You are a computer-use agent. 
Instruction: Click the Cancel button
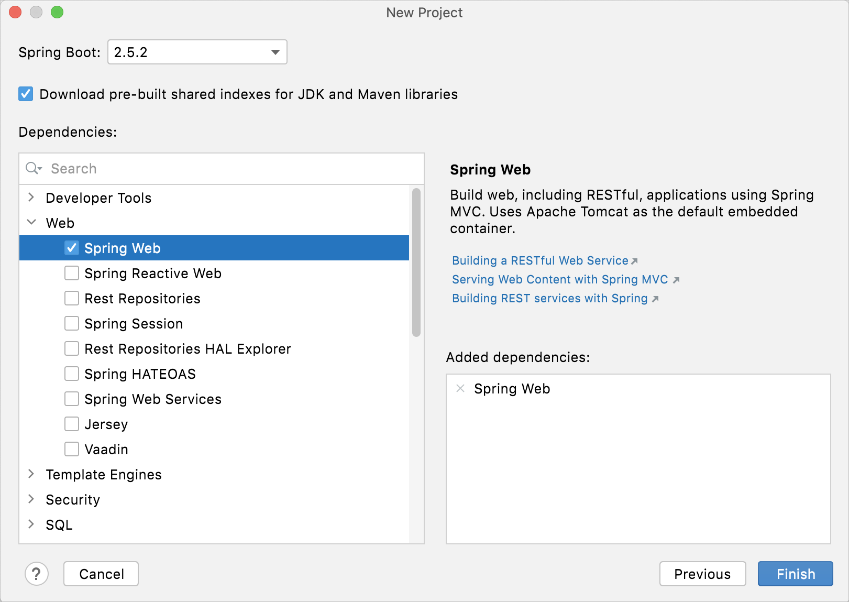click(x=101, y=574)
